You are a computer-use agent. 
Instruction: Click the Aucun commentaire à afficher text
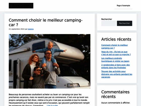tap(116, 103)
